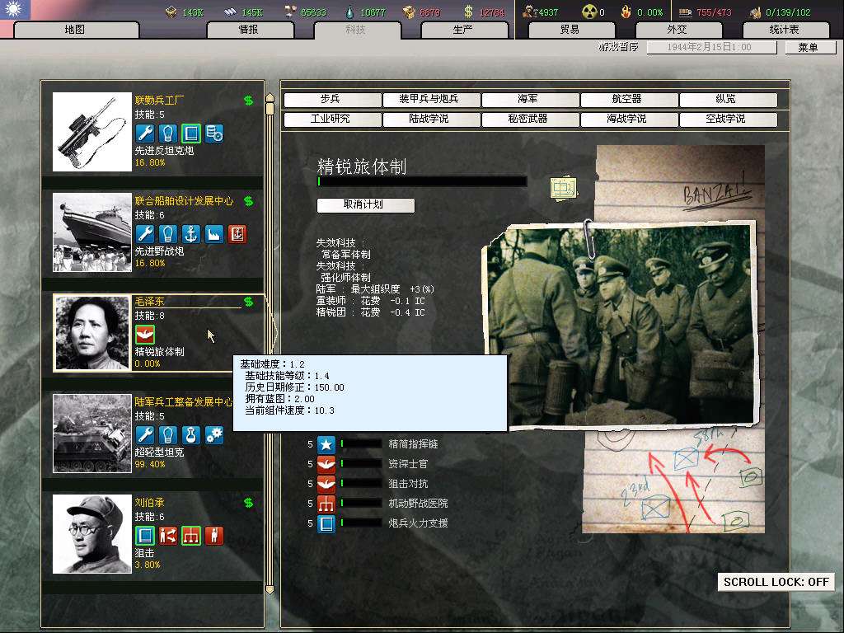This screenshot has height=633, width=844.
Task: Click the dollar sign beside 毛泽东
Action: coord(249,302)
